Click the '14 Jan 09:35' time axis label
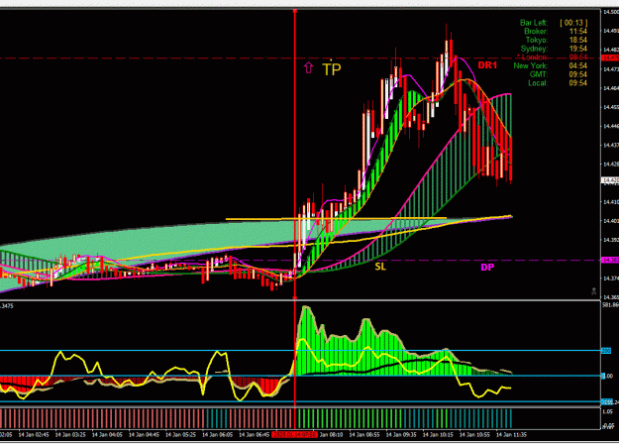Screen dimensions: 619x444 401,434
